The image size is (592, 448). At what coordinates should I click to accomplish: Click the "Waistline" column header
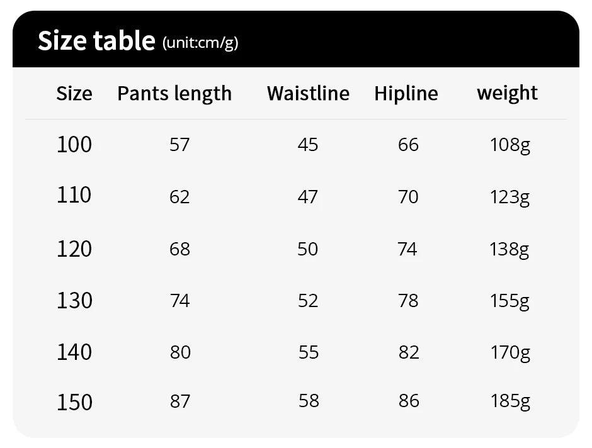click(x=308, y=94)
